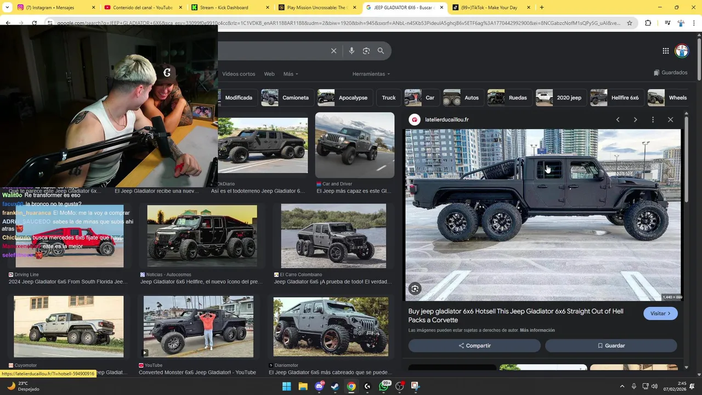Open Guardados saved items

click(x=670, y=72)
